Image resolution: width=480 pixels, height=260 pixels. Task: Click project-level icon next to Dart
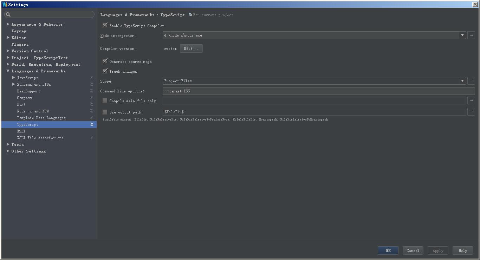point(91,104)
